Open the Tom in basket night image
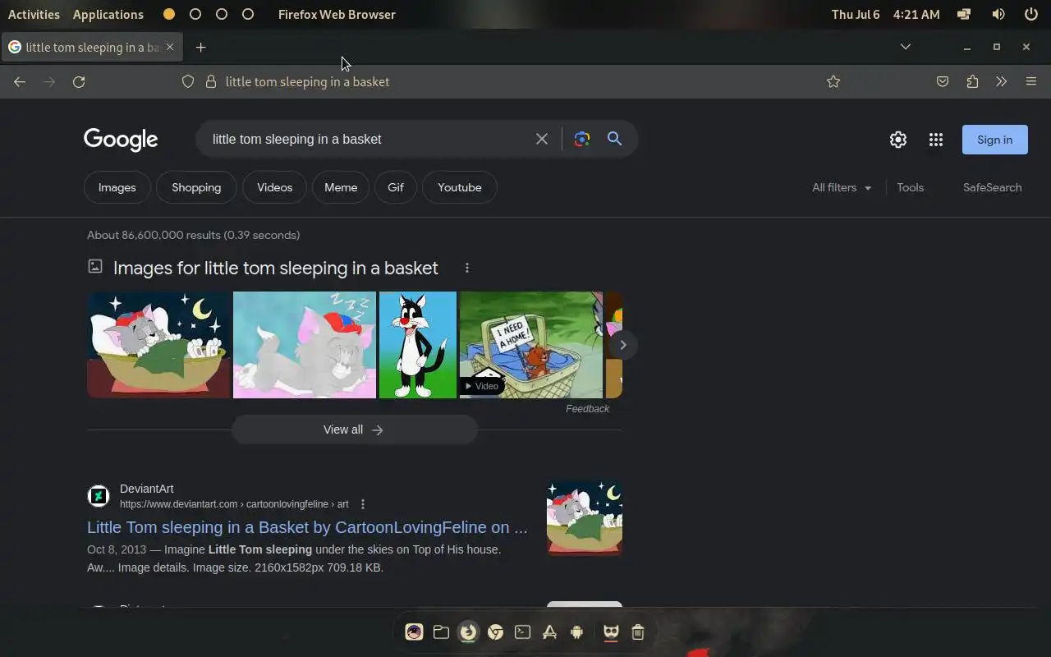The image size is (1051, 657). (158, 345)
